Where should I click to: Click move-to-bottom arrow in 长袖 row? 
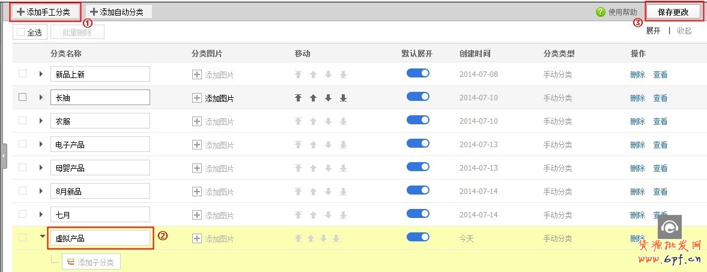click(343, 98)
